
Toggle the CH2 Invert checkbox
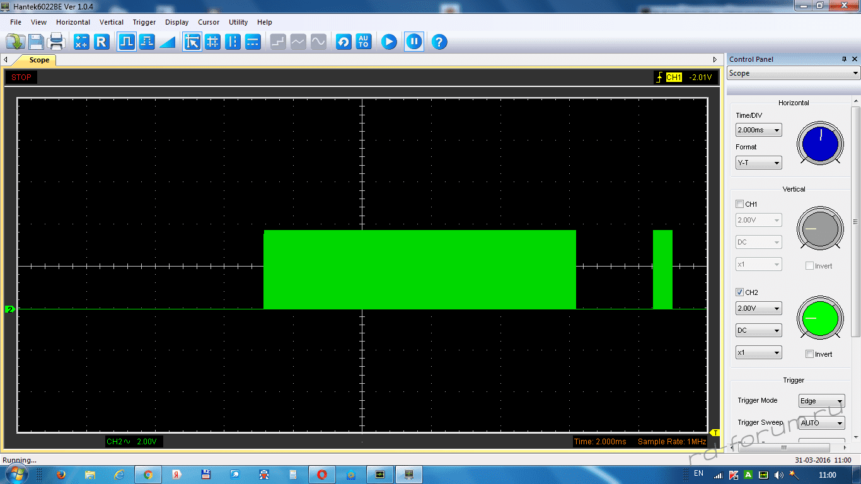pos(809,354)
